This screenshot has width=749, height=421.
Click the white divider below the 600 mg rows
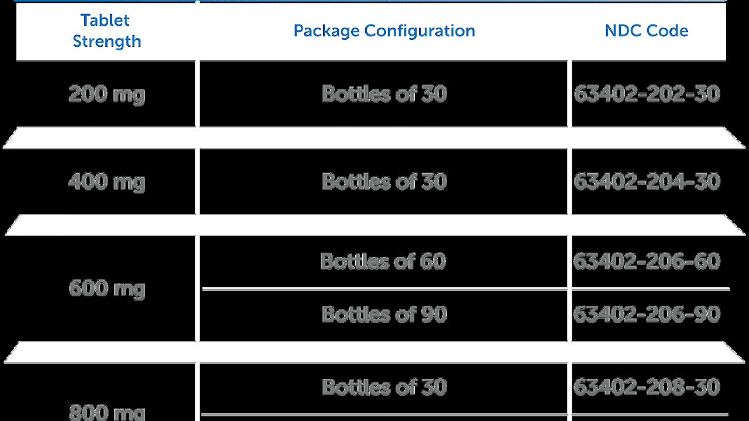click(374, 353)
